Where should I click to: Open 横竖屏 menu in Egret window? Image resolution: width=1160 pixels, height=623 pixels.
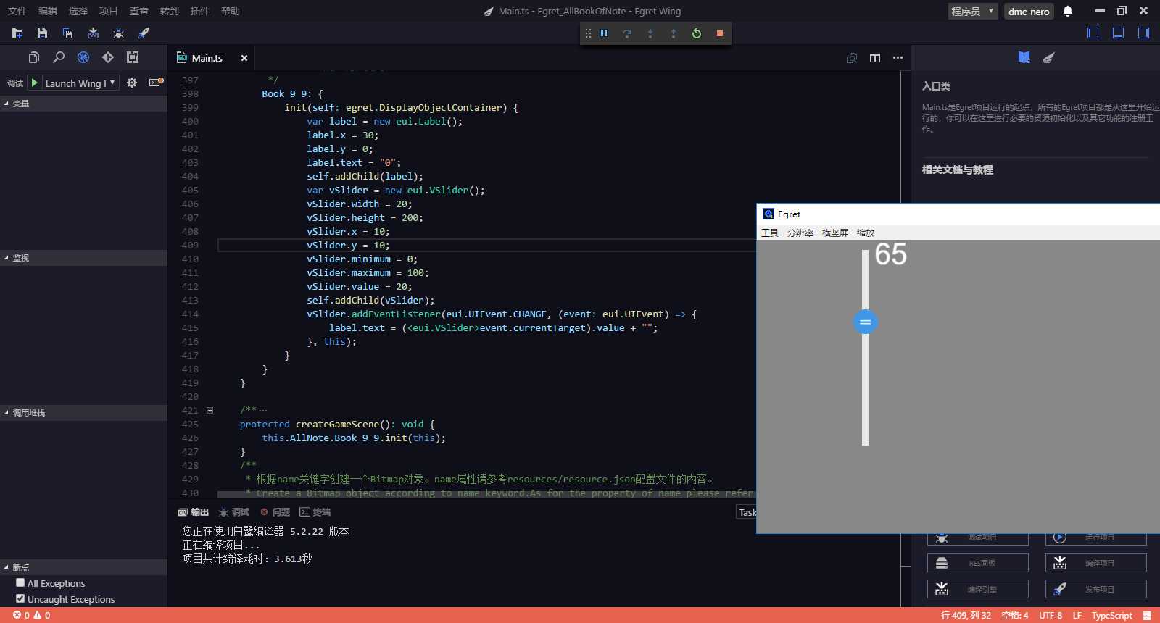tap(835, 233)
